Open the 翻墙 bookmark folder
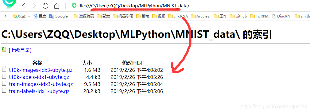This screenshot has height=112, width=310. click(143, 16)
